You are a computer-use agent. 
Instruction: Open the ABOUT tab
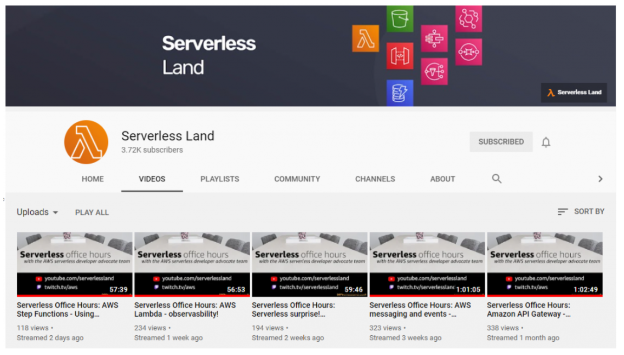443,179
